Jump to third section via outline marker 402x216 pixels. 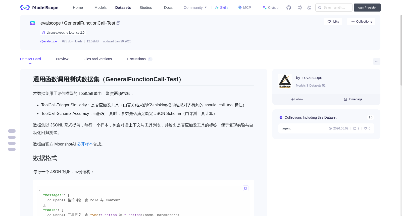tap(12, 143)
